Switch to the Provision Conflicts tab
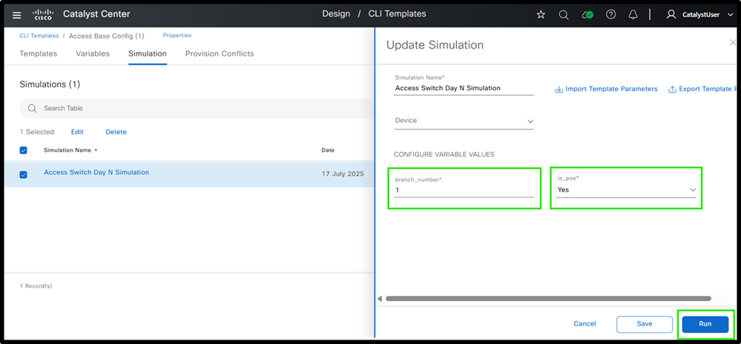 coord(219,53)
